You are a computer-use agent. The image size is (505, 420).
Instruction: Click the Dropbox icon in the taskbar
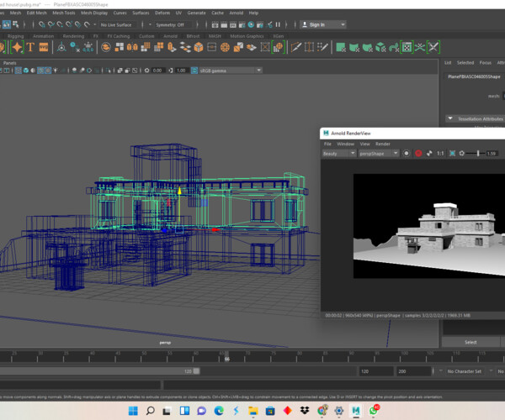(306, 411)
